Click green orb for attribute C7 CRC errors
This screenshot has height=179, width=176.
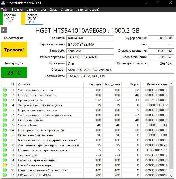5,175
